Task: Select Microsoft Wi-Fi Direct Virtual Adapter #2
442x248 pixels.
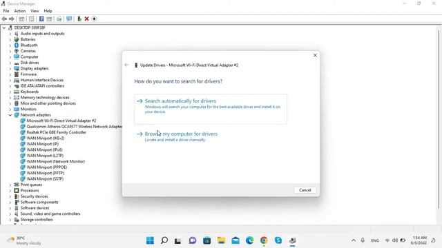Action: tap(61, 121)
